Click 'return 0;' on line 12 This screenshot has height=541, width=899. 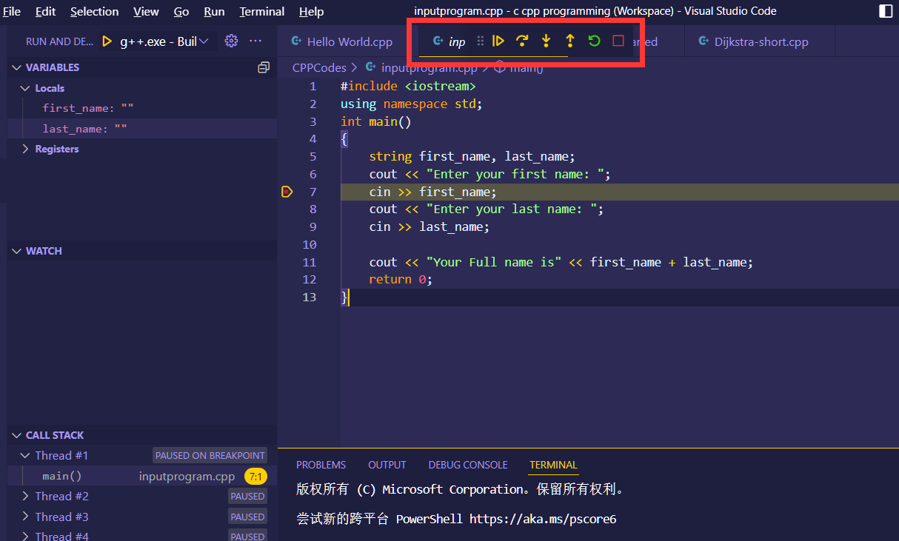(x=401, y=279)
